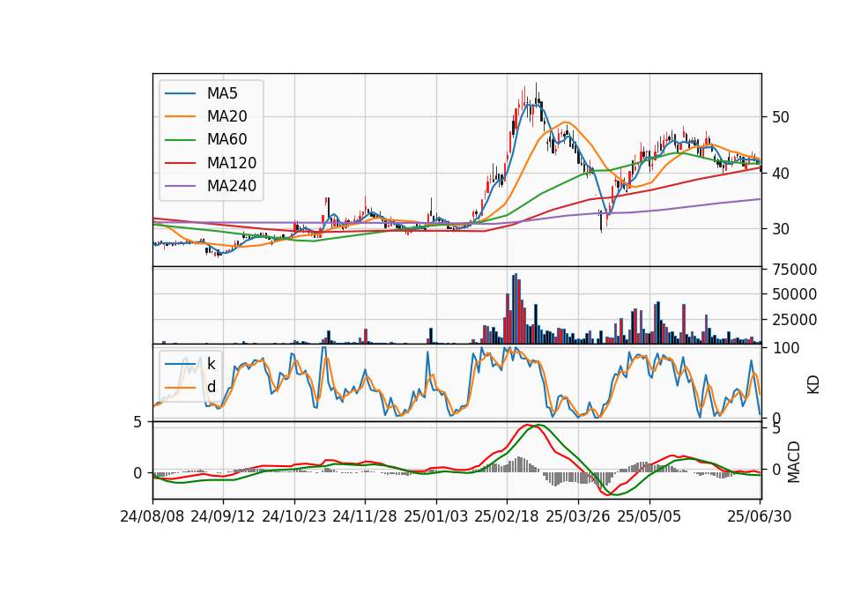The height and width of the screenshot is (608, 846).
Task: Click the price axis value 40
Action: coord(780,174)
